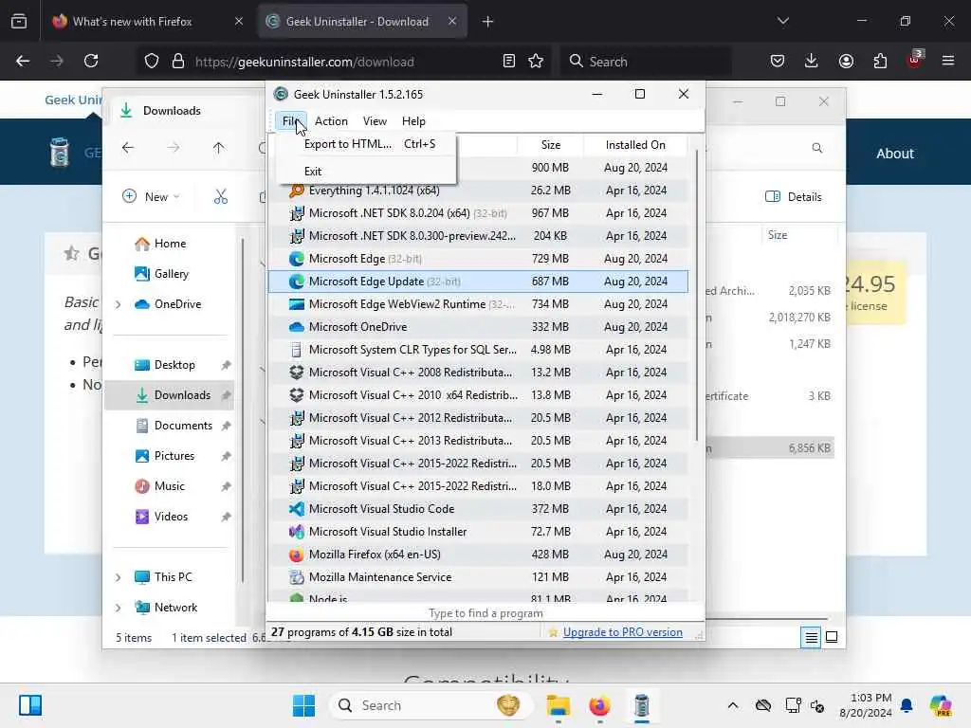Select Microsoft Visual C++ 2013 Redistributable row
The width and height of the screenshot is (971, 728).
(x=478, y=441)
